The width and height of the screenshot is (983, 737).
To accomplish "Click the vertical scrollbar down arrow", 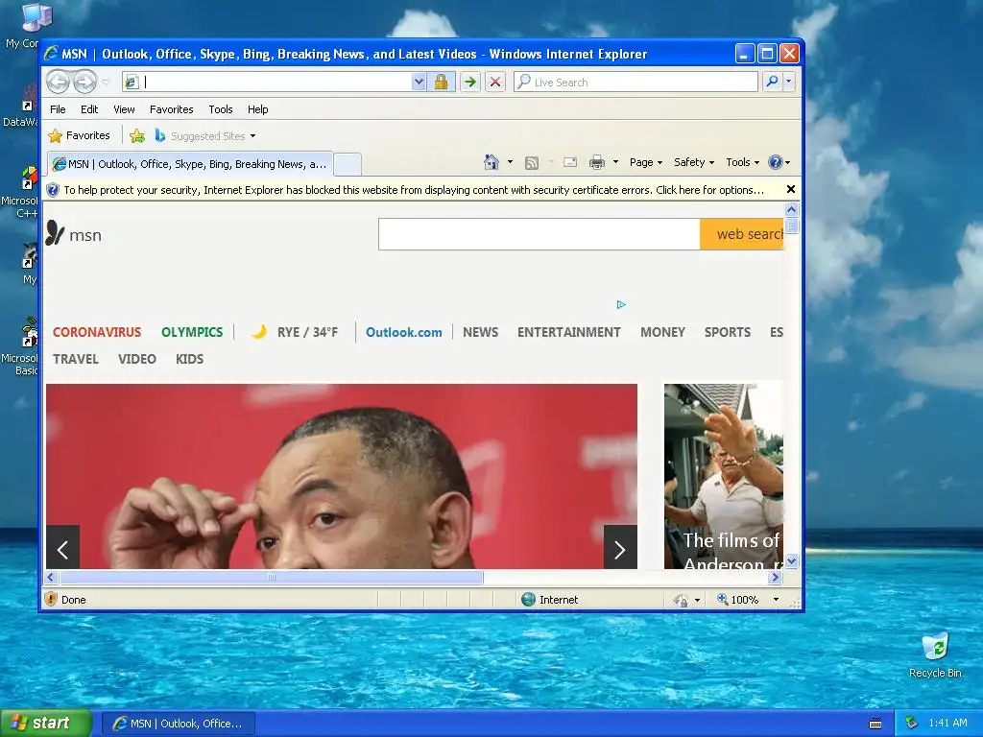I will (x=791, y=560).
